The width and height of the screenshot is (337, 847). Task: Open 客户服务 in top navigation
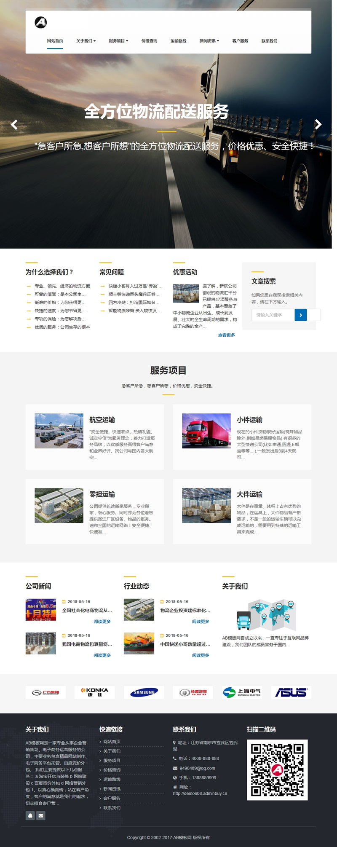[x=240, y=41]
